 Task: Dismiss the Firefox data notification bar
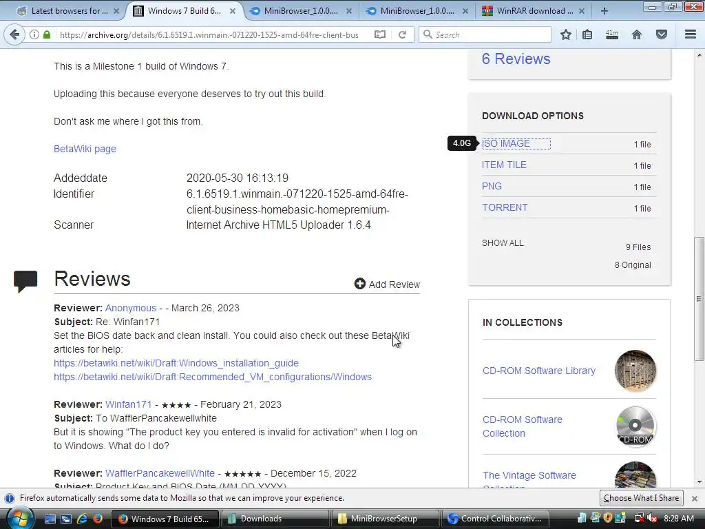[x=695, y=499]
